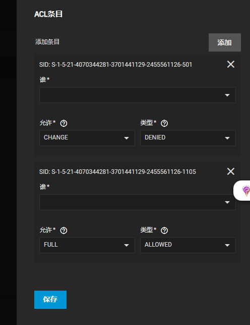This screenshot has width=250, height=325.
Task: Click the arrow of the ALLOWED select box
Action: tap(227, 245)
